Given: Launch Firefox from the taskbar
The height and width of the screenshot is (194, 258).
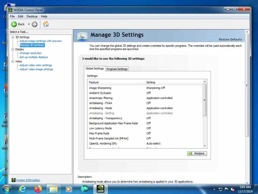Looking at the screenshot, I should coord(38,189).
